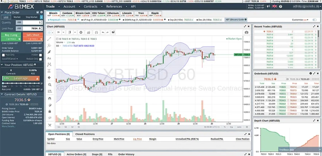Screen dimensions: 322x156
Task: Take a chart snapshot with camera icon
Action: tap(247, 32)
